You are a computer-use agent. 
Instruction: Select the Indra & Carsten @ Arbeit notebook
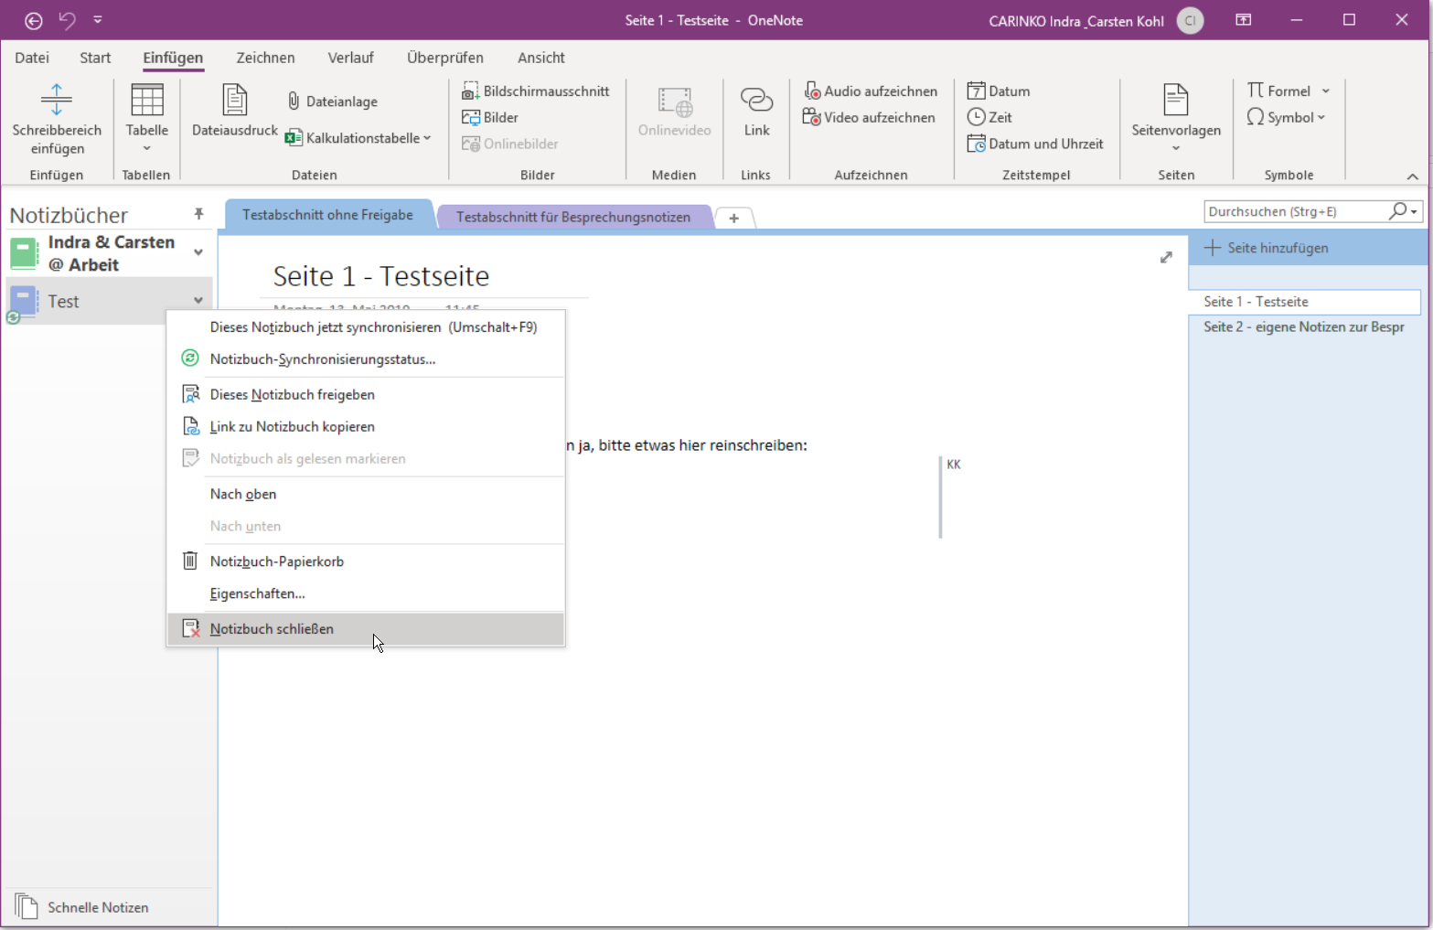tap(108, 253)
